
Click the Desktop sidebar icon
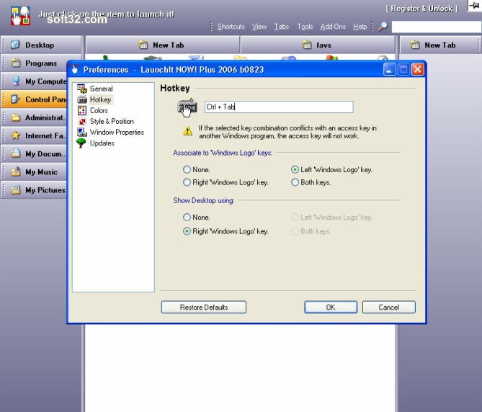(15, 45)
